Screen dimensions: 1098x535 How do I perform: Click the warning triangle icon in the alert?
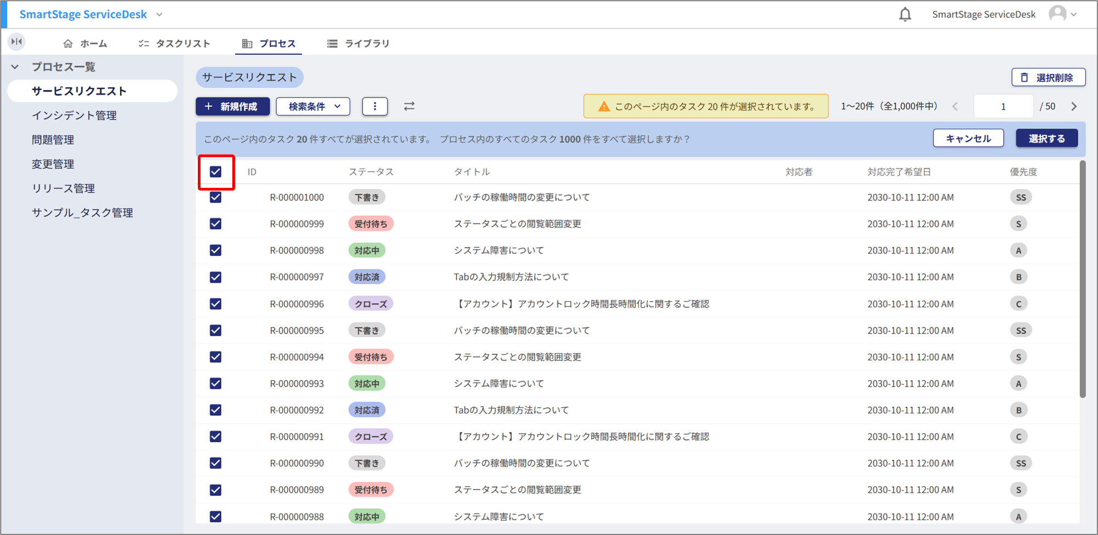click(x=603, y=106)
